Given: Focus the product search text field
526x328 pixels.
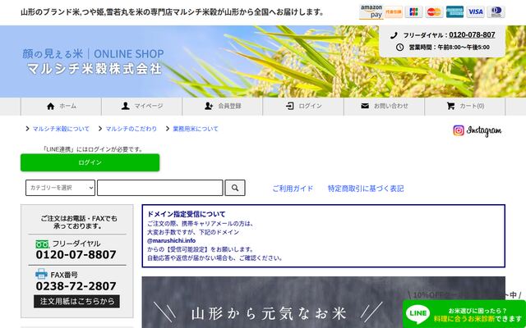Looking at the screenshot, I should (160, 188).
